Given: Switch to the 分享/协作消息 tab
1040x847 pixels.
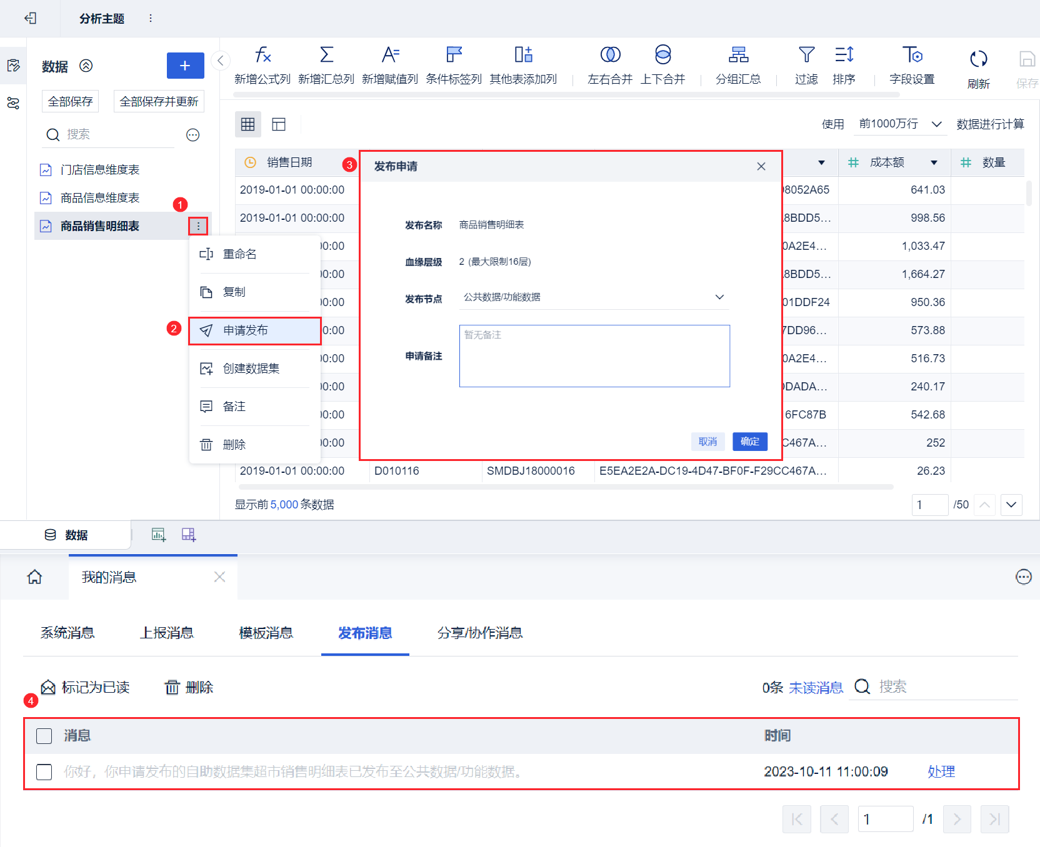Looking at the screenshot, I should (x=480, y=633).
